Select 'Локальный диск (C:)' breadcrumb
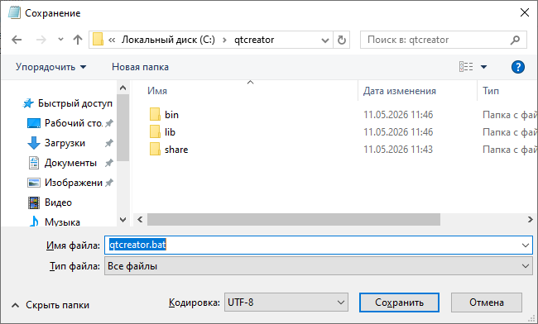This screenshot has height=324, width=538. [x=168, y=40]
